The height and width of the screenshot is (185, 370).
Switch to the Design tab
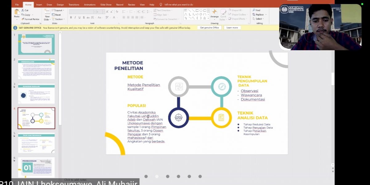pos(60,5)
